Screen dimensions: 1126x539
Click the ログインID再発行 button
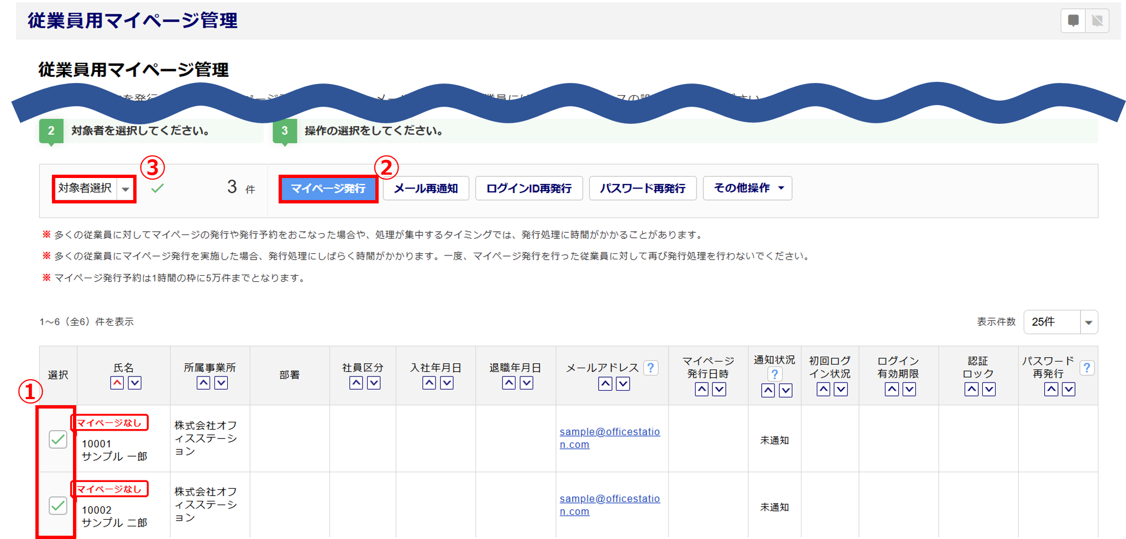[x=529, y=189]
